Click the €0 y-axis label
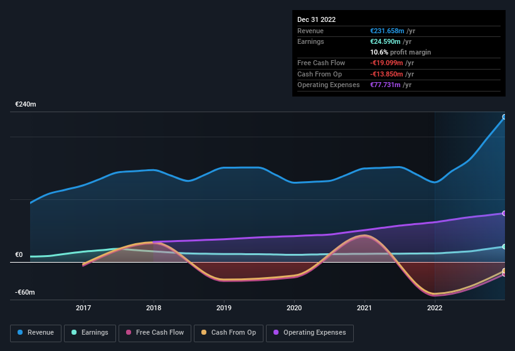The height and width of the screenshot is (351, 515). (x=19, y=254)
